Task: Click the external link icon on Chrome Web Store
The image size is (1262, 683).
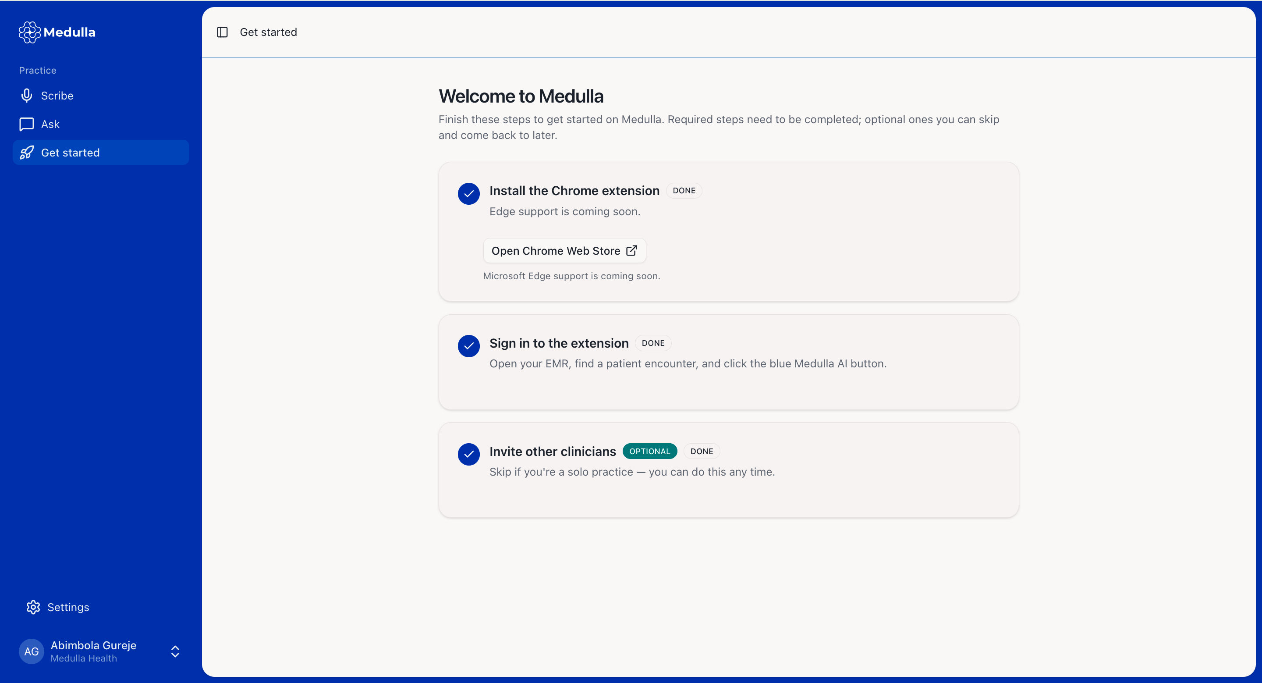Action: point(632,250)
